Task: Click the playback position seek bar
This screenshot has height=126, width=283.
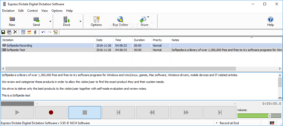Action: pos(135,104)
